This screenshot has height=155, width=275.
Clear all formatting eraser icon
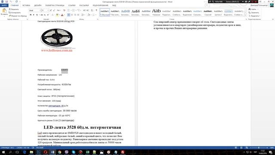click(x=64, y=10)
